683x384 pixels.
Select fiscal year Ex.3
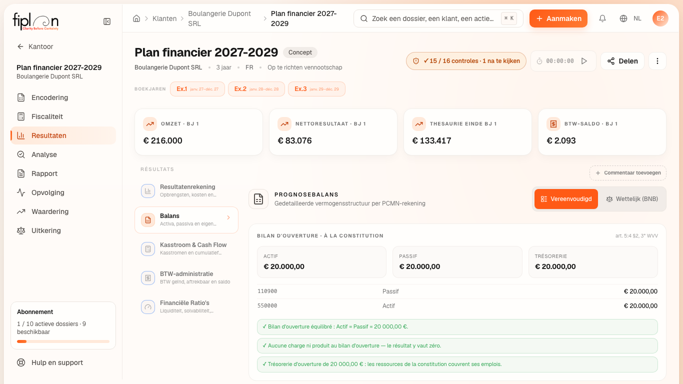[x=316, y=89]
